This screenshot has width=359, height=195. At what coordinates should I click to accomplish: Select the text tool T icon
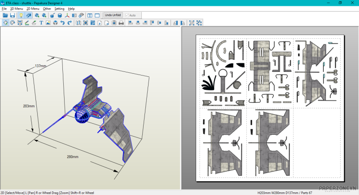pyautogui.click(x=41, y=22)
